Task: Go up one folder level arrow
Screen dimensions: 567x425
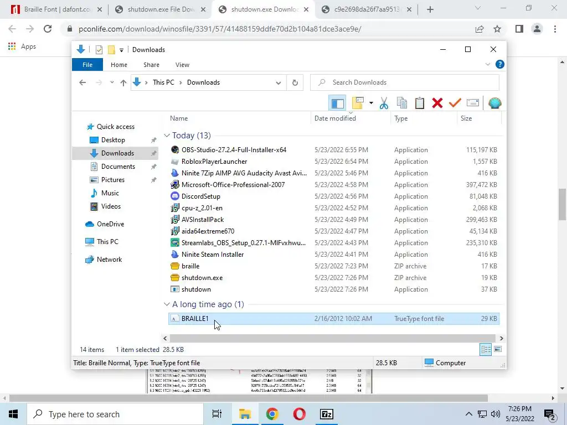Action: click(x=123, y=83)
